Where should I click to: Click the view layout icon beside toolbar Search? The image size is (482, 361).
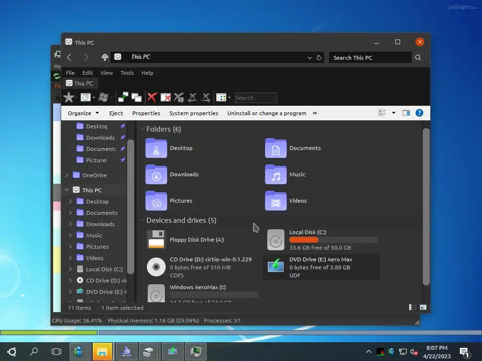click(x=221, y=97)
